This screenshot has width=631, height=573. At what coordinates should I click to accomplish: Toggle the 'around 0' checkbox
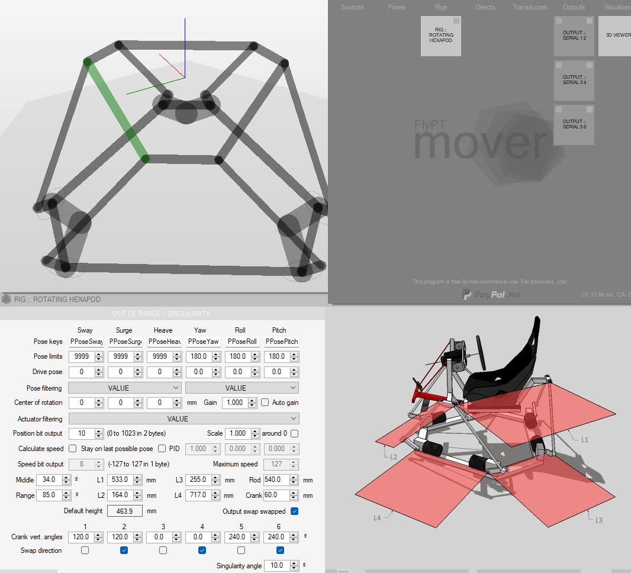point(295,433)
